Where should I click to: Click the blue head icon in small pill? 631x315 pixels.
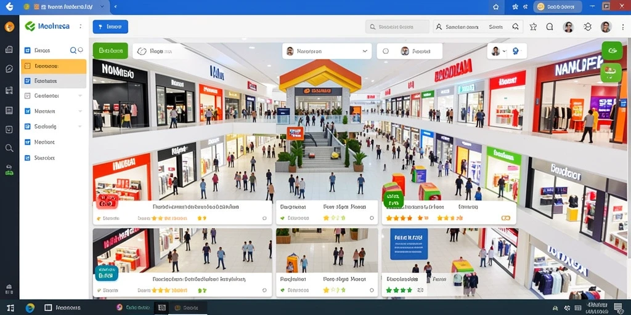515,51
